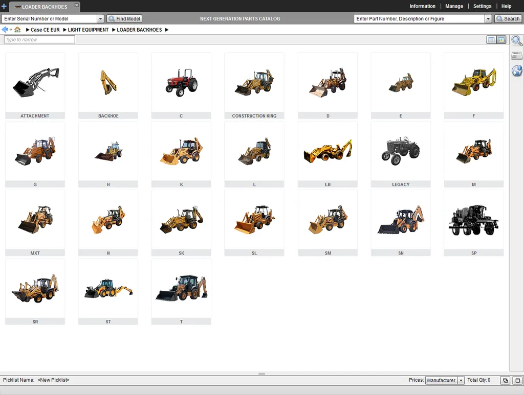This screenshot has height=395, width=524.
Task: Click the Search button
Action: coord(508,19)
